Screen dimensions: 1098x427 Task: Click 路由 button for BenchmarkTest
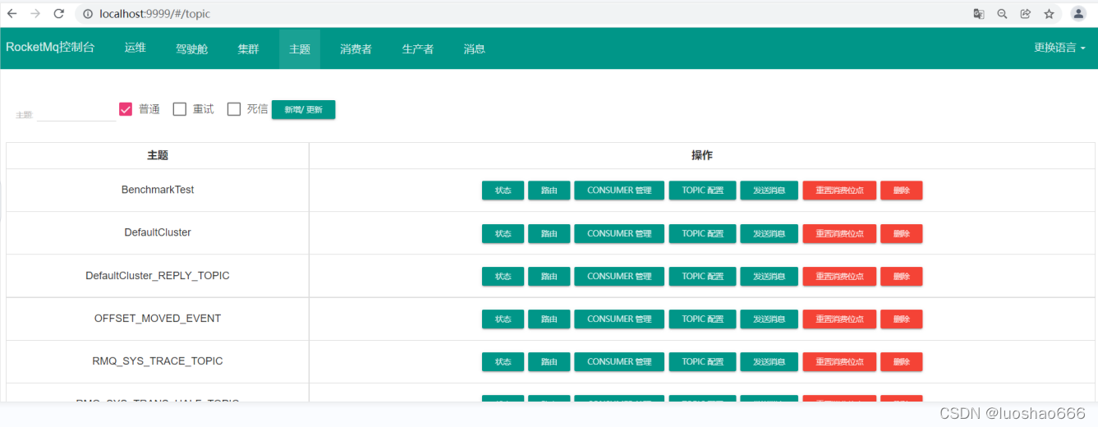pos(549,191)
